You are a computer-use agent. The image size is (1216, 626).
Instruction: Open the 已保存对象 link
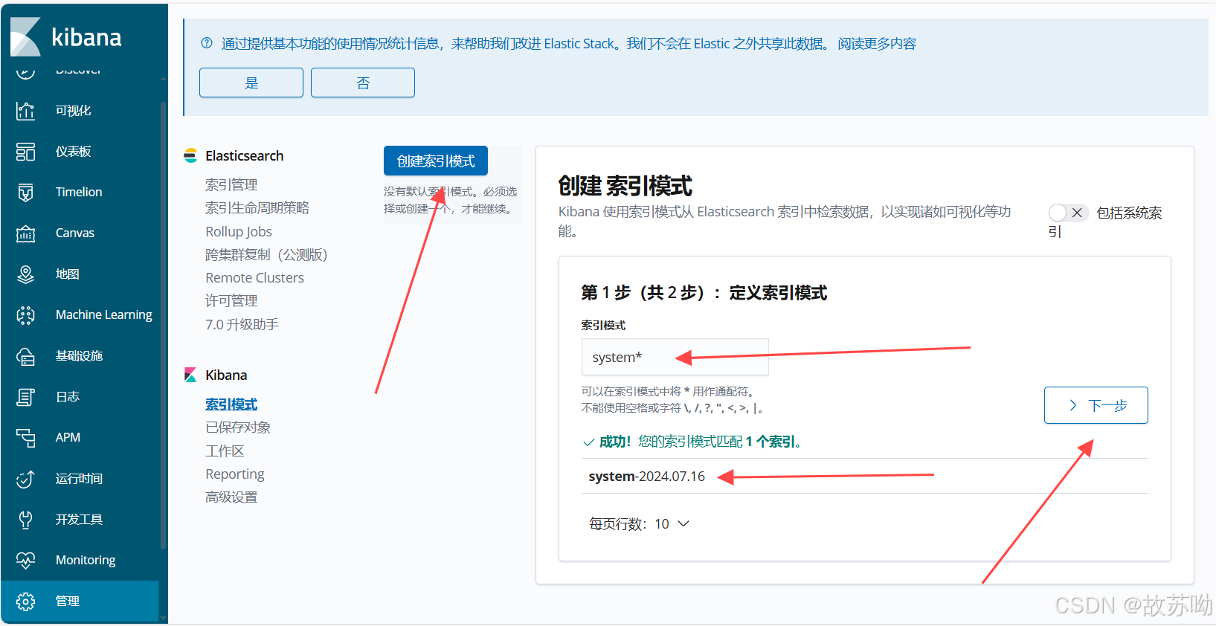click(x=238, y=427)
